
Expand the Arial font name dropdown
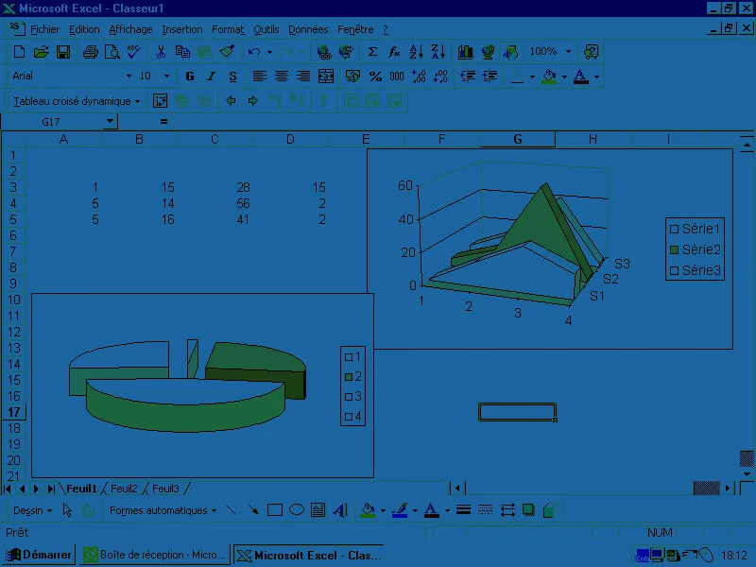click(129, 77)
